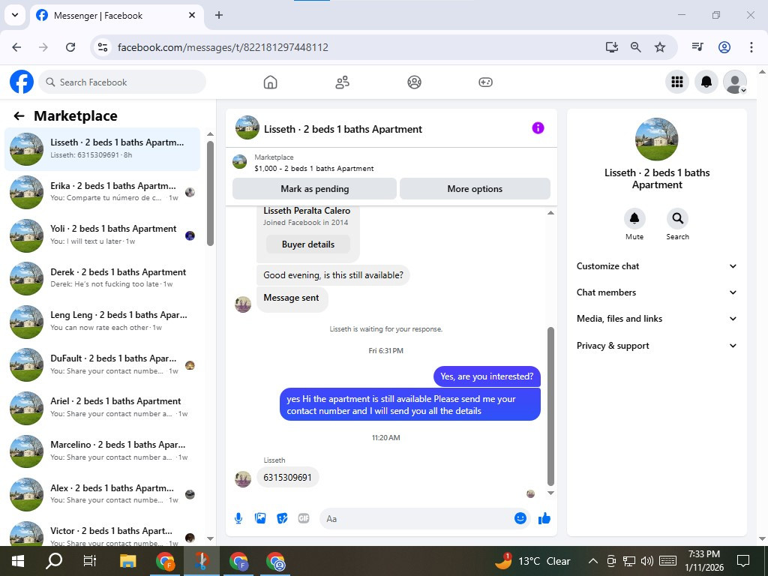Open the Home feed icon
The height and width of the screenshot is (576, 768).
[270, 82]
